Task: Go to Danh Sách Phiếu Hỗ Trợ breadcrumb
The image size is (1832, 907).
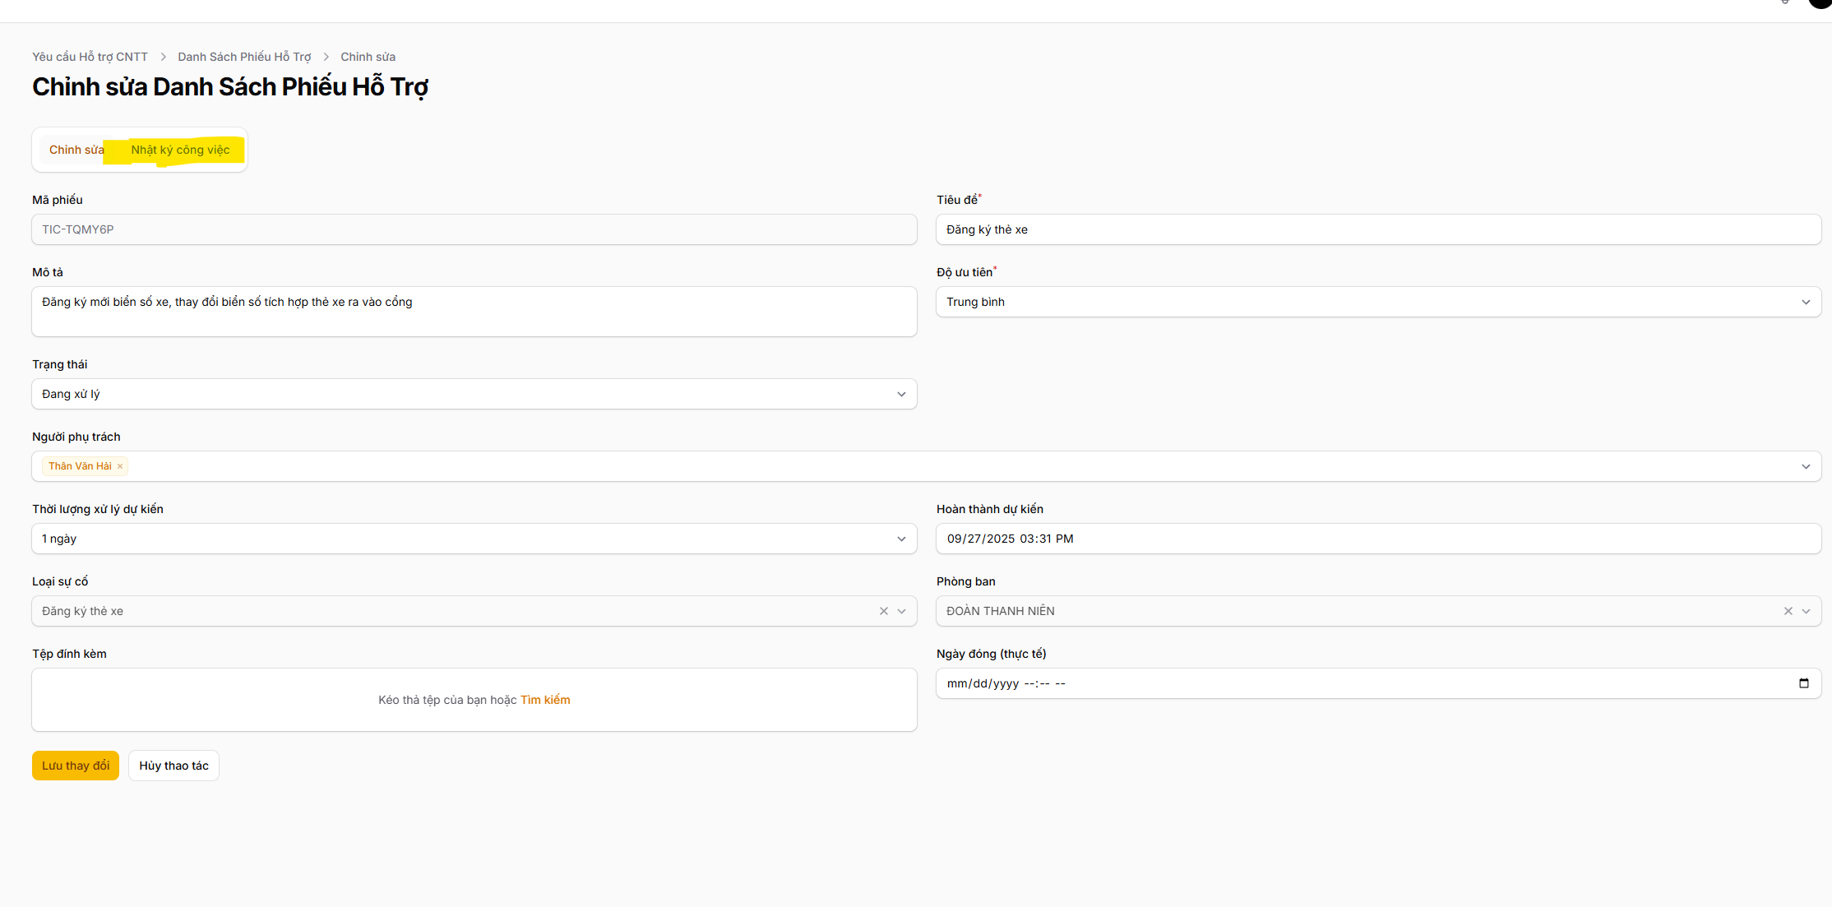Action: pos(244,57)
